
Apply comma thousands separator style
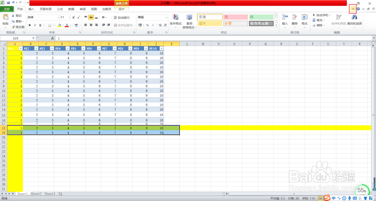pyautogui.click(x=153, y=25)
